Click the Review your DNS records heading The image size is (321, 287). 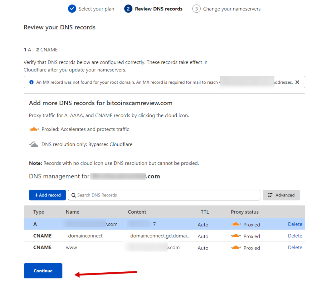click(60, 27)
